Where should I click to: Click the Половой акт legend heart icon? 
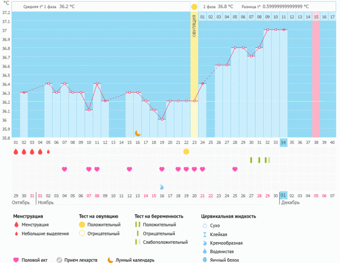click(16, 260)
